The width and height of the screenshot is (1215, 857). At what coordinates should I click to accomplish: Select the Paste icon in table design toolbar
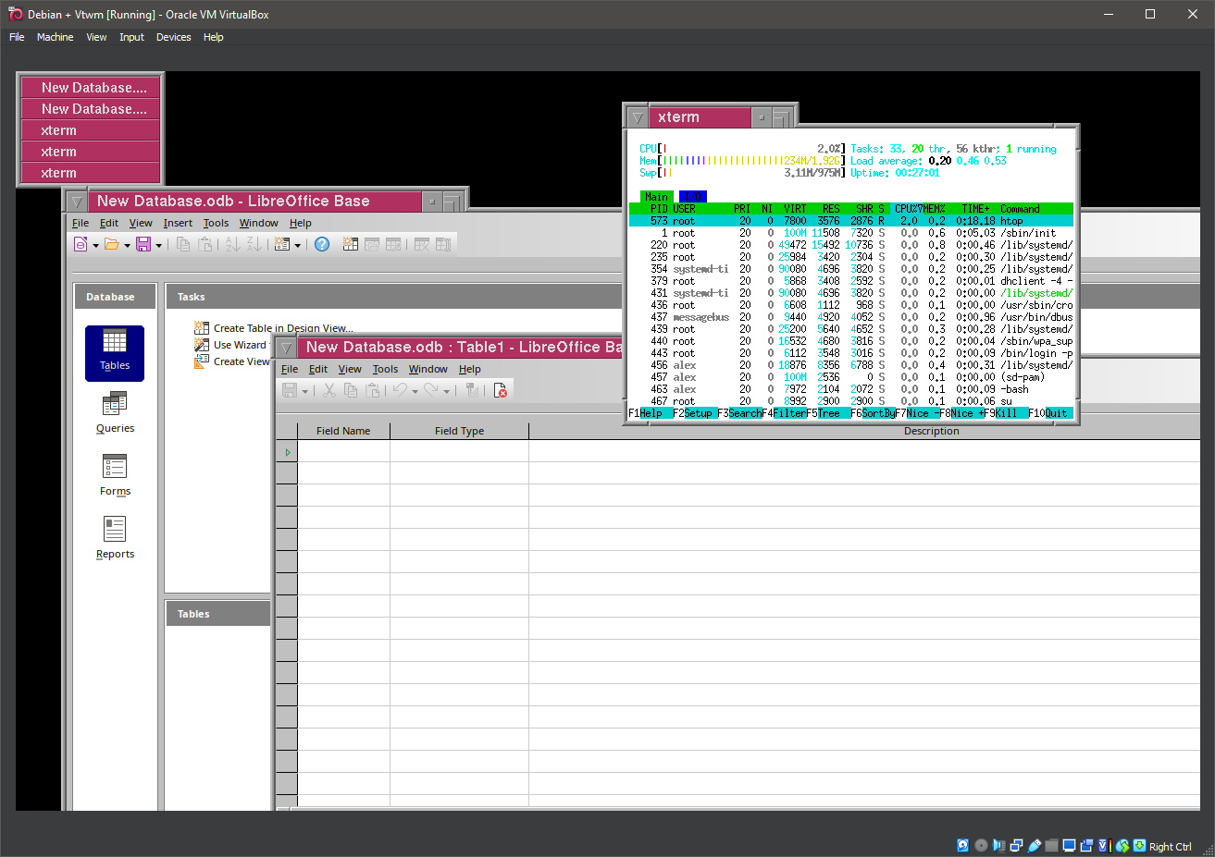(373, 390)
